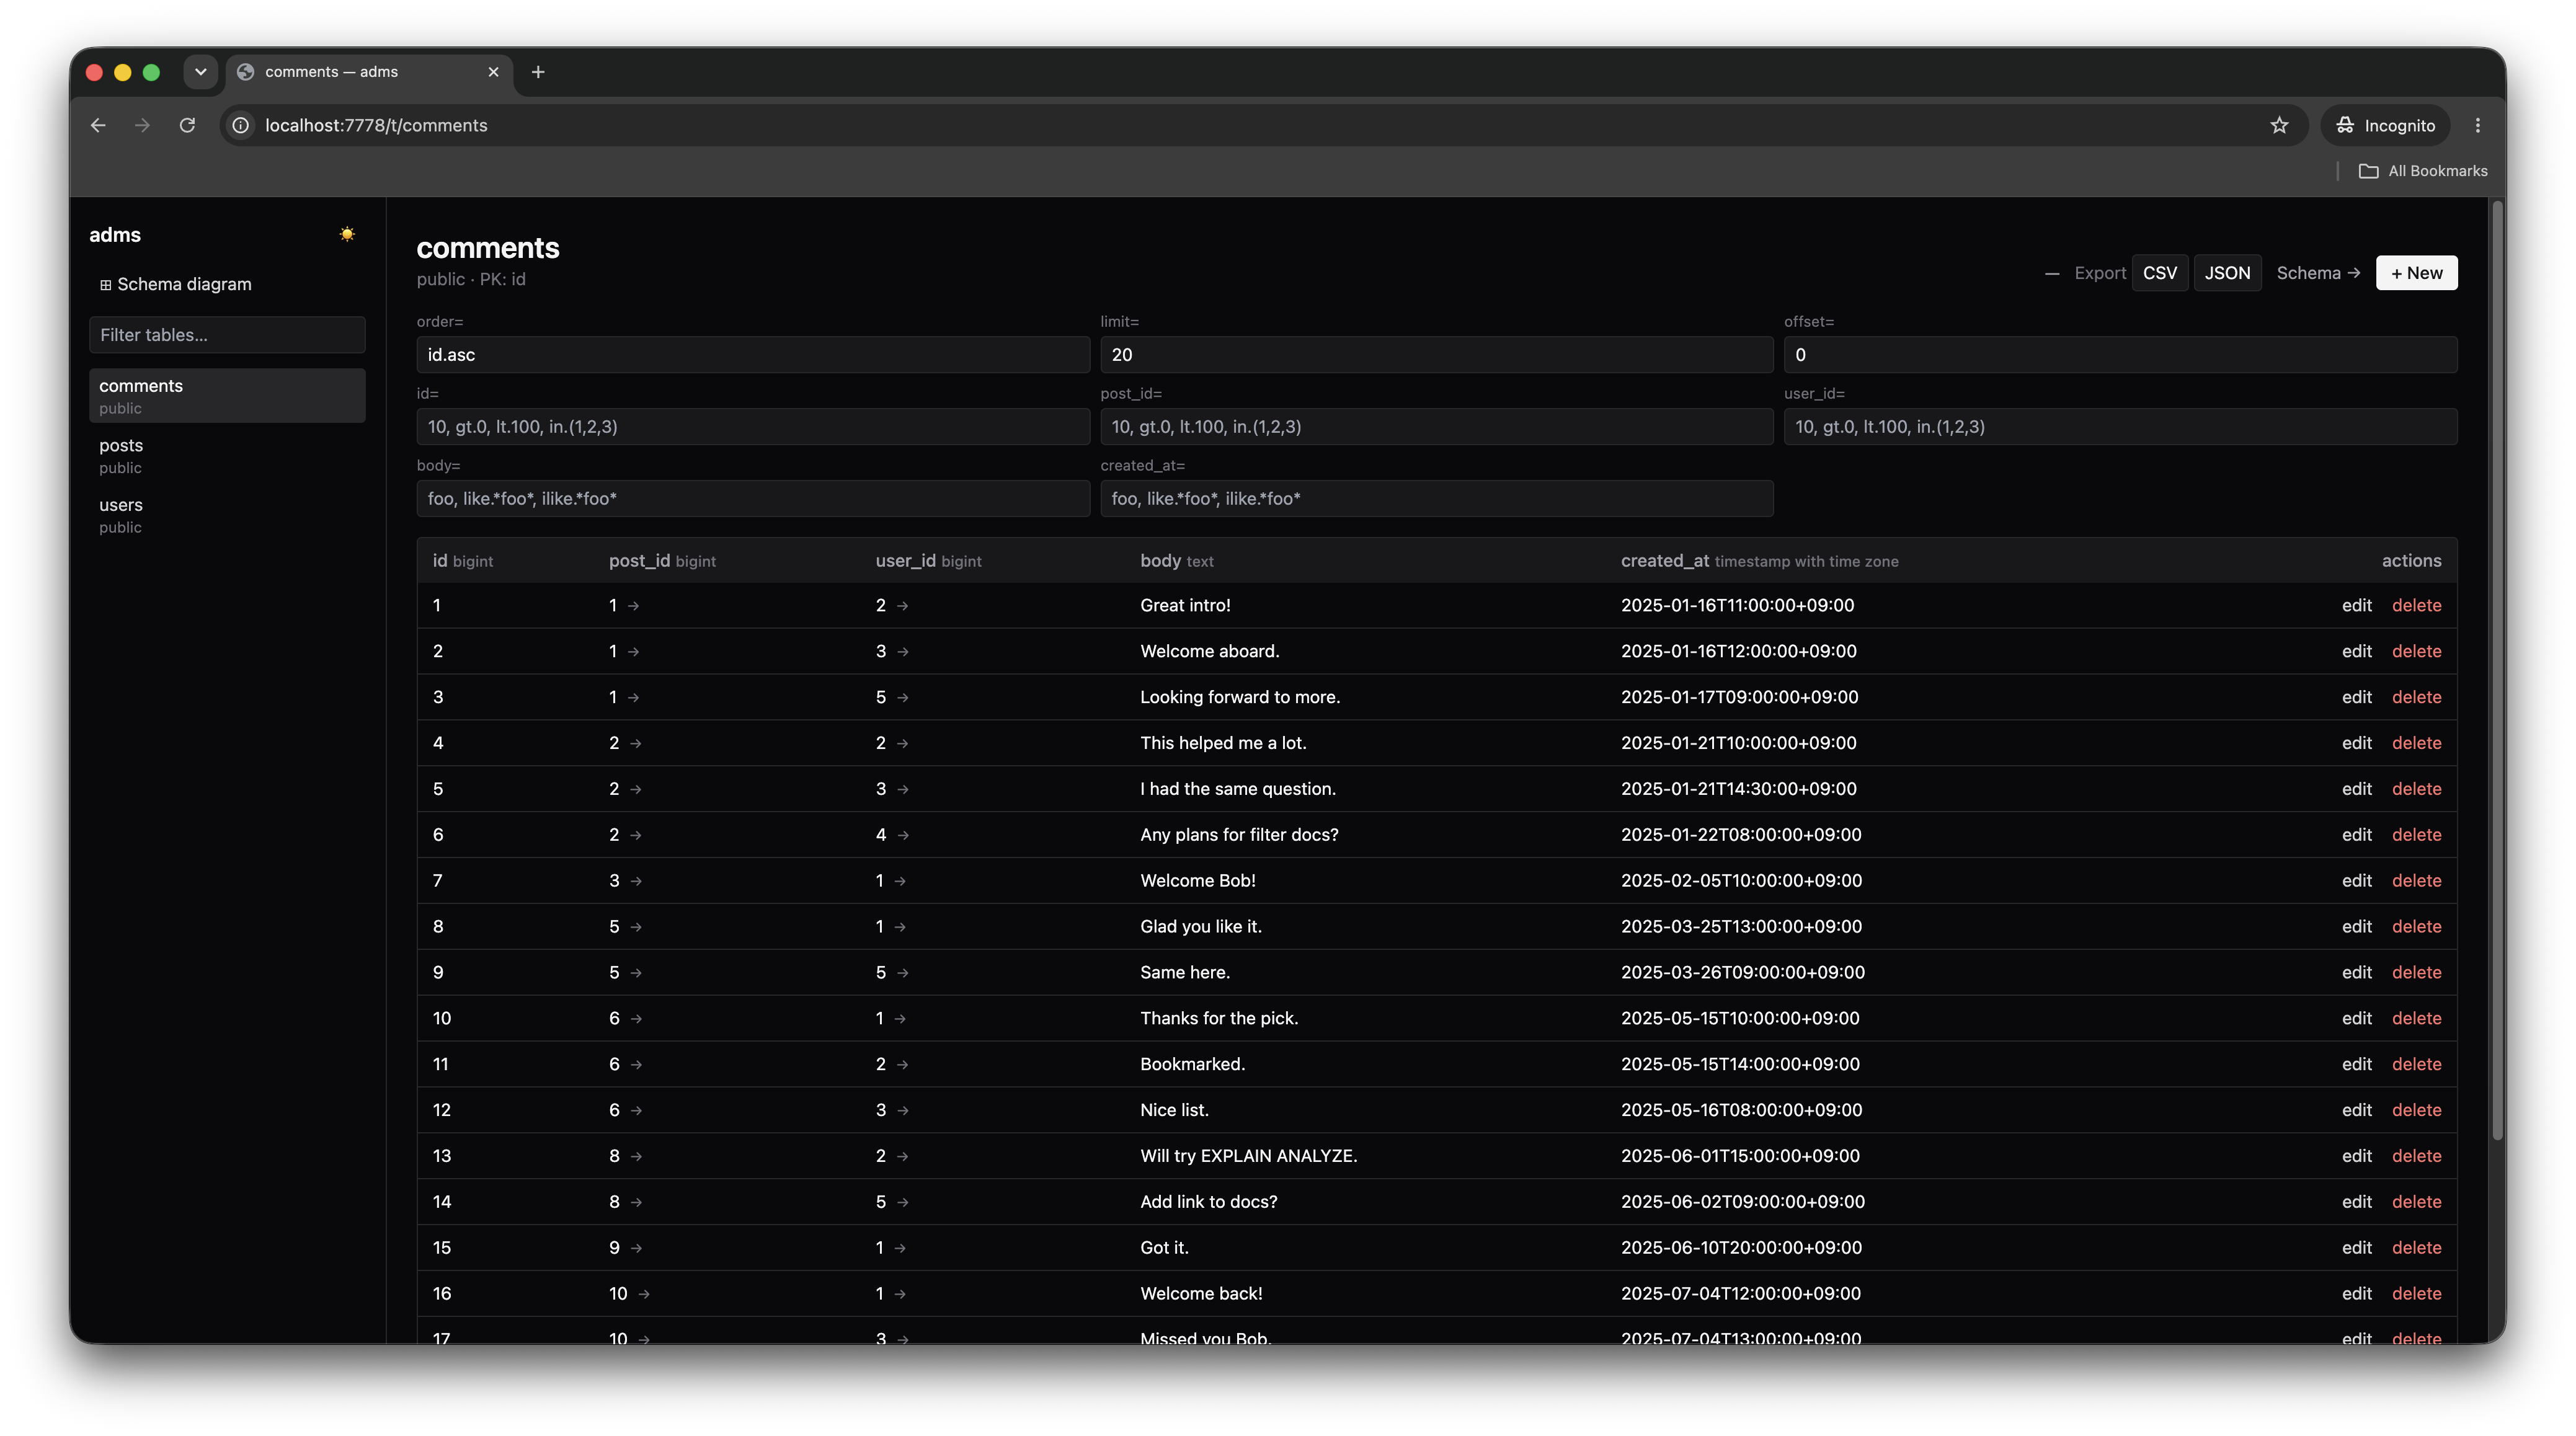Viewport: 2576px width, 1436px height.
Task: Switch to the 'comments — adms' tab
Action: click(369, 72)
